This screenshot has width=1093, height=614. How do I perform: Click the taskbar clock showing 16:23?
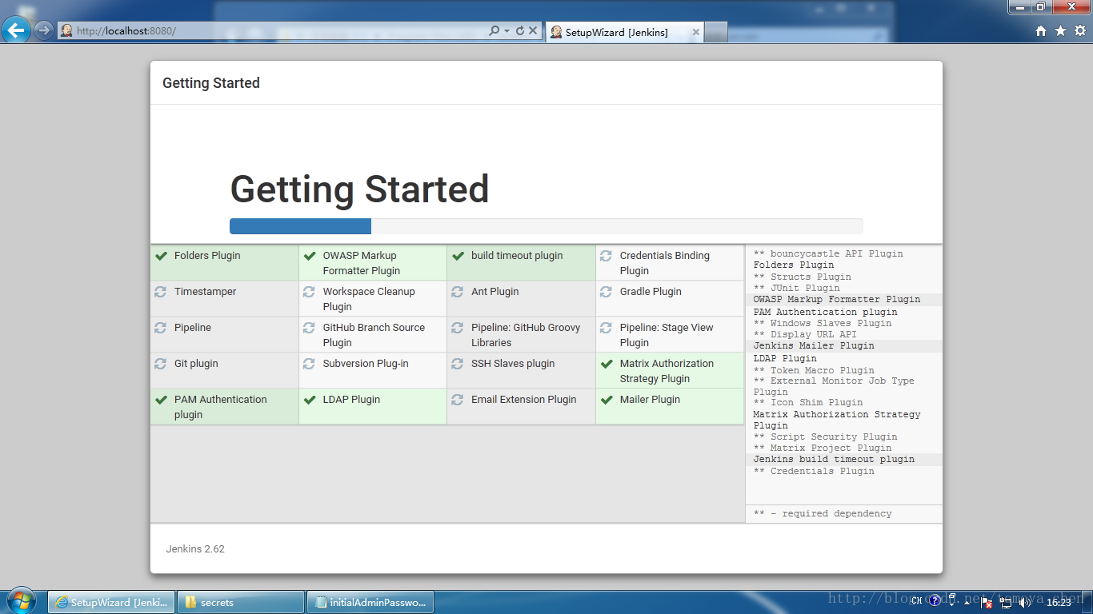(1059, 603)
